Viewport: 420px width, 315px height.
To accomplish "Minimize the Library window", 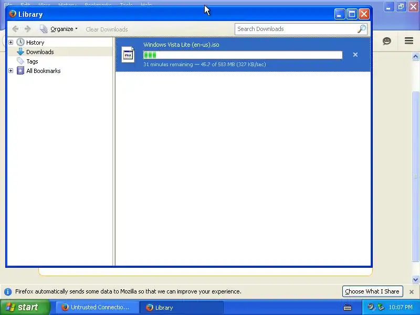I will point(339,14).
